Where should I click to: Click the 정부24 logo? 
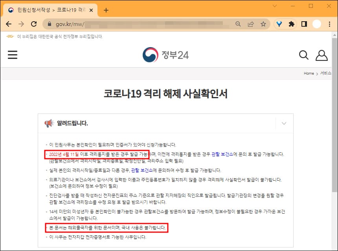click(165, 55)
